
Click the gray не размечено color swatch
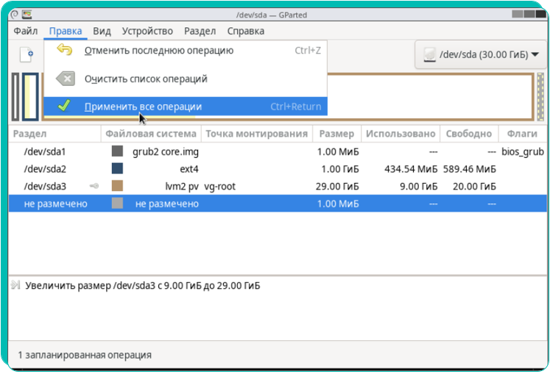point(117,203)
